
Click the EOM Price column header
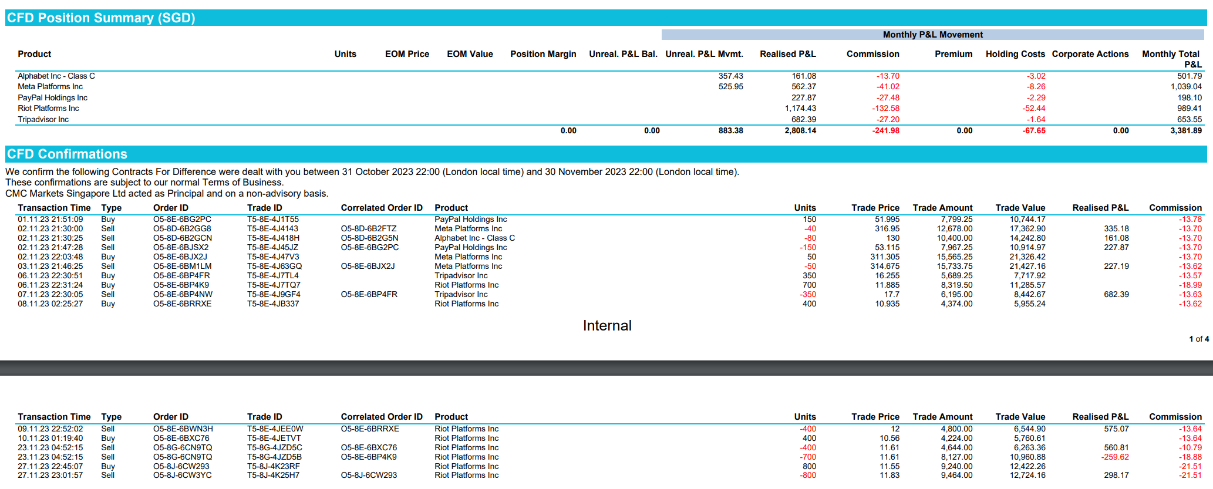tap(407, 54)
